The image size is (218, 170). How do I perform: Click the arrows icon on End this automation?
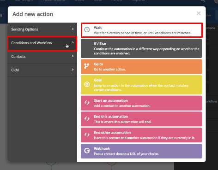click(x=87, y=118)
